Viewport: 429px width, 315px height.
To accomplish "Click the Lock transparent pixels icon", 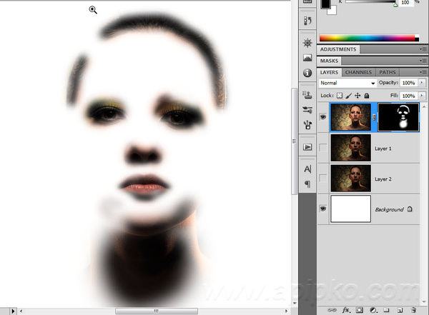I will tap(339, 96).
